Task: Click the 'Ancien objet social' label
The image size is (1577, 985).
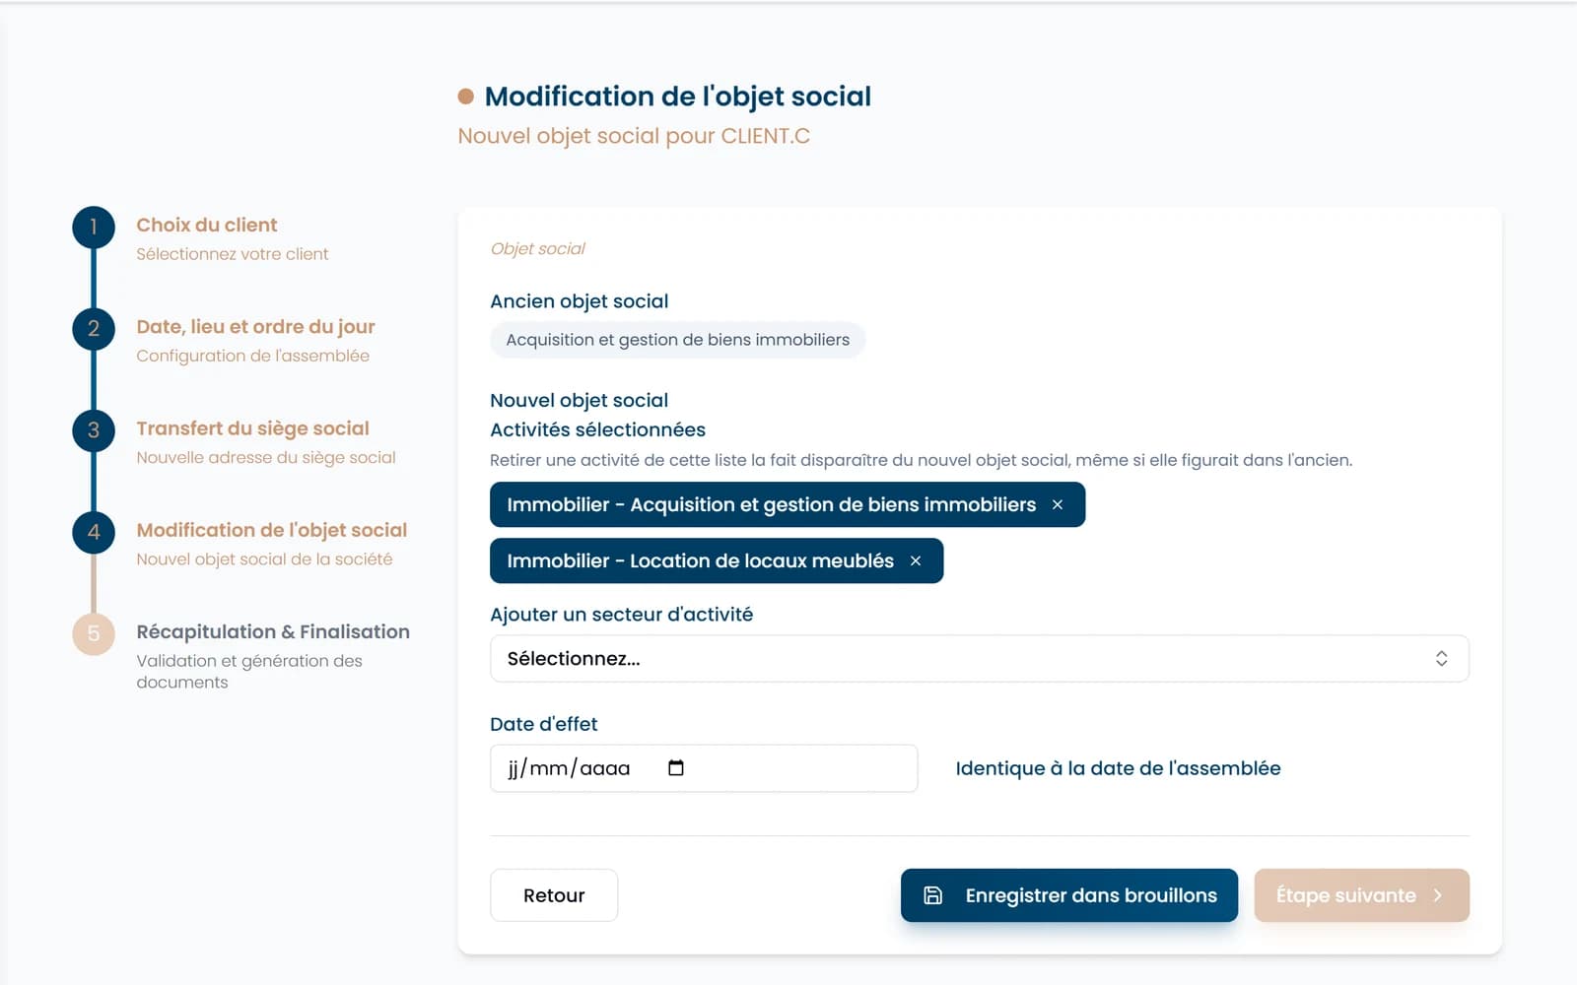Action: click(579, 301)
